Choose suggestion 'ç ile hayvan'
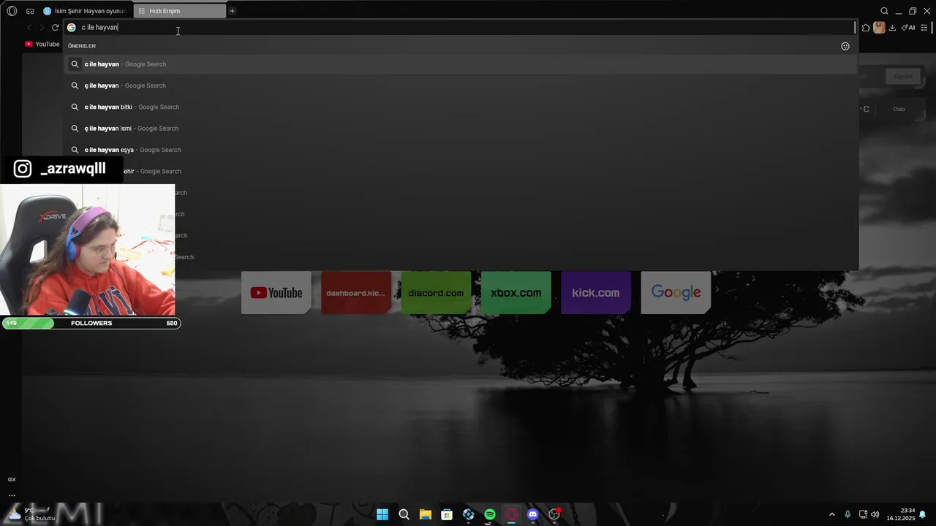 [x=460, y=85]
